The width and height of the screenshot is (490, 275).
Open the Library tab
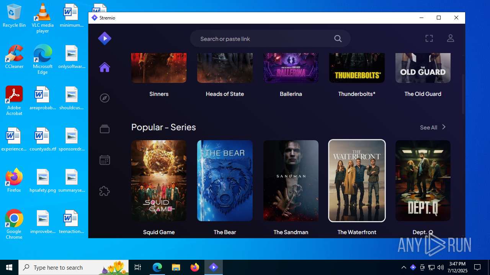tap(105, 129)
